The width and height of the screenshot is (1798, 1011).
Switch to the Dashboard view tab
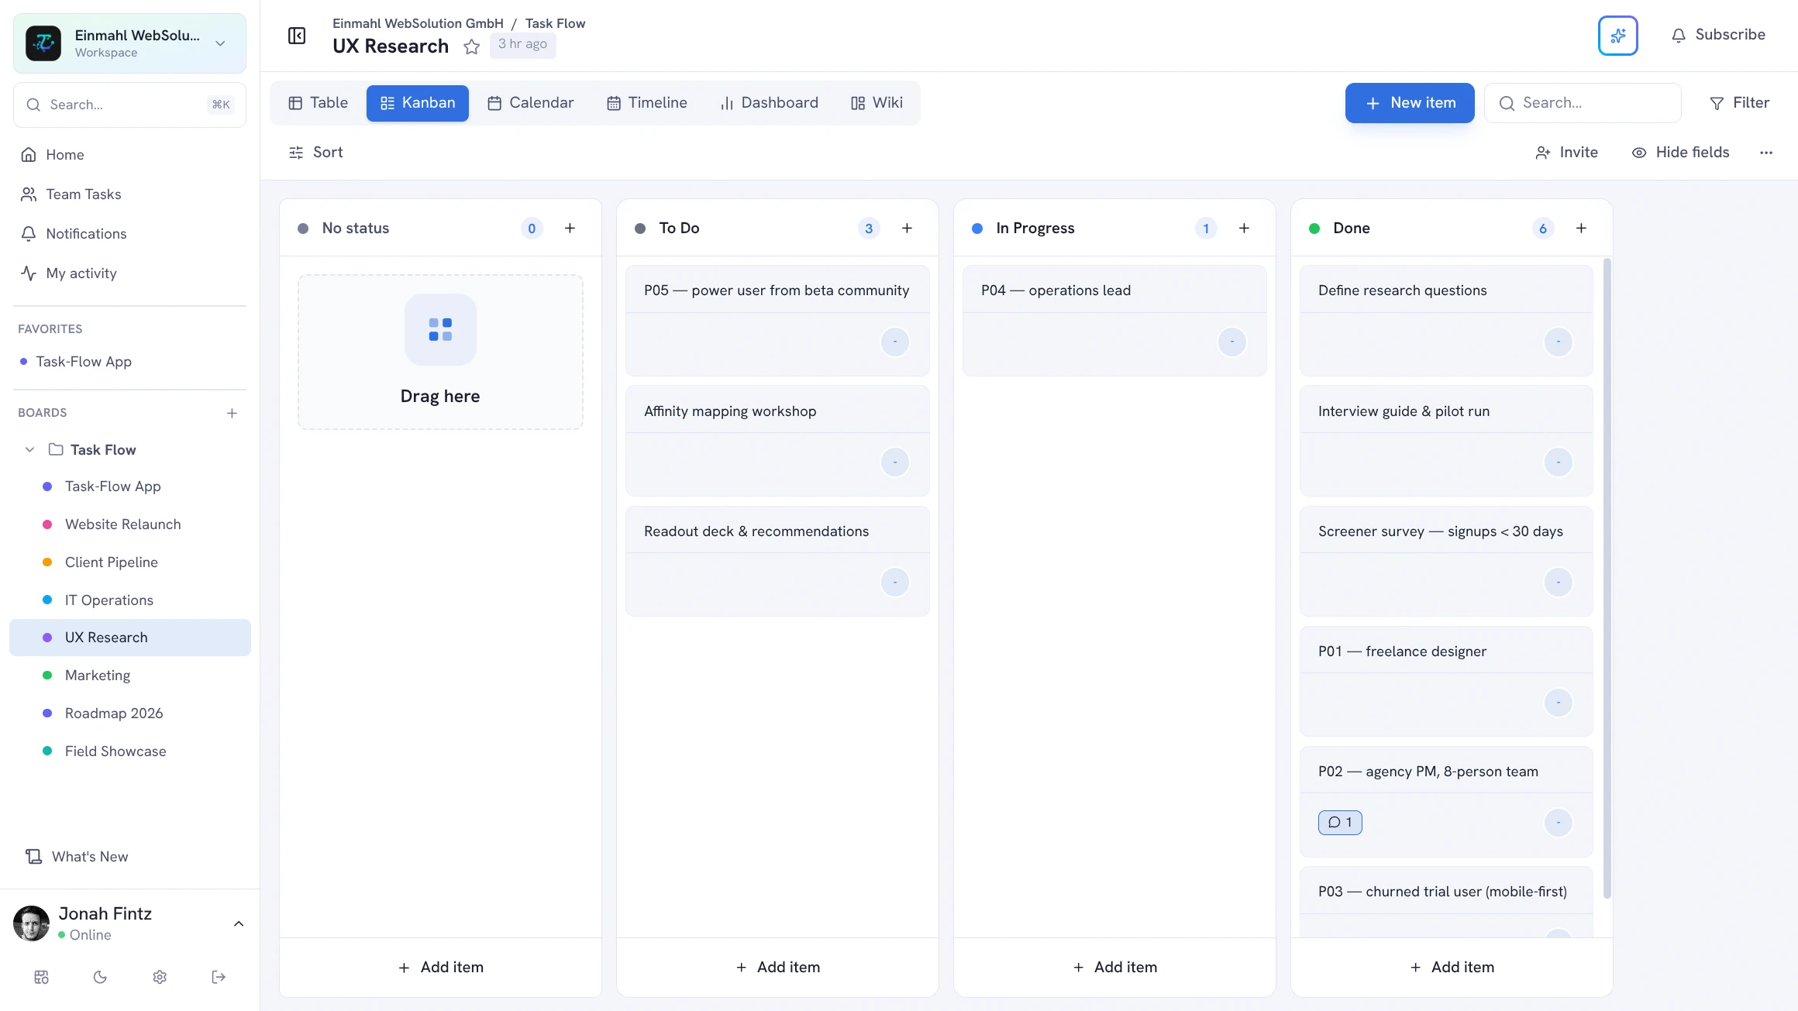(x=769, y=103)
